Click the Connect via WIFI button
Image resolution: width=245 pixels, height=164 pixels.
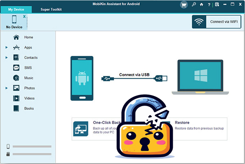pyautogui.click(x=216, y=22)
